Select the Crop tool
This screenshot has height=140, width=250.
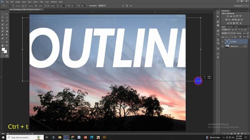[3, 21]
